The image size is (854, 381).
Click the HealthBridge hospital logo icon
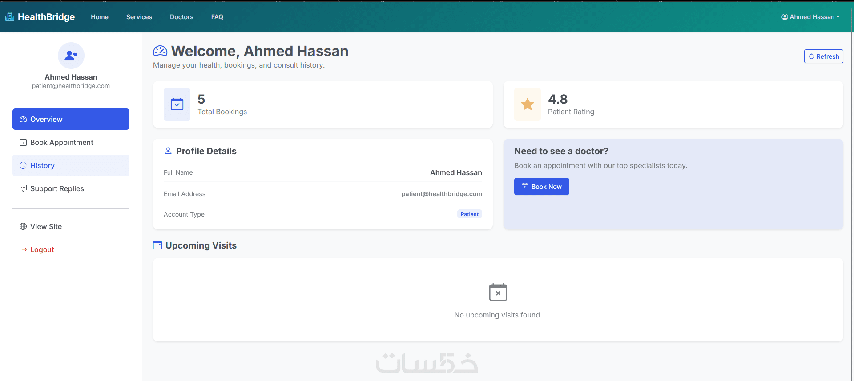pos(10,17)
